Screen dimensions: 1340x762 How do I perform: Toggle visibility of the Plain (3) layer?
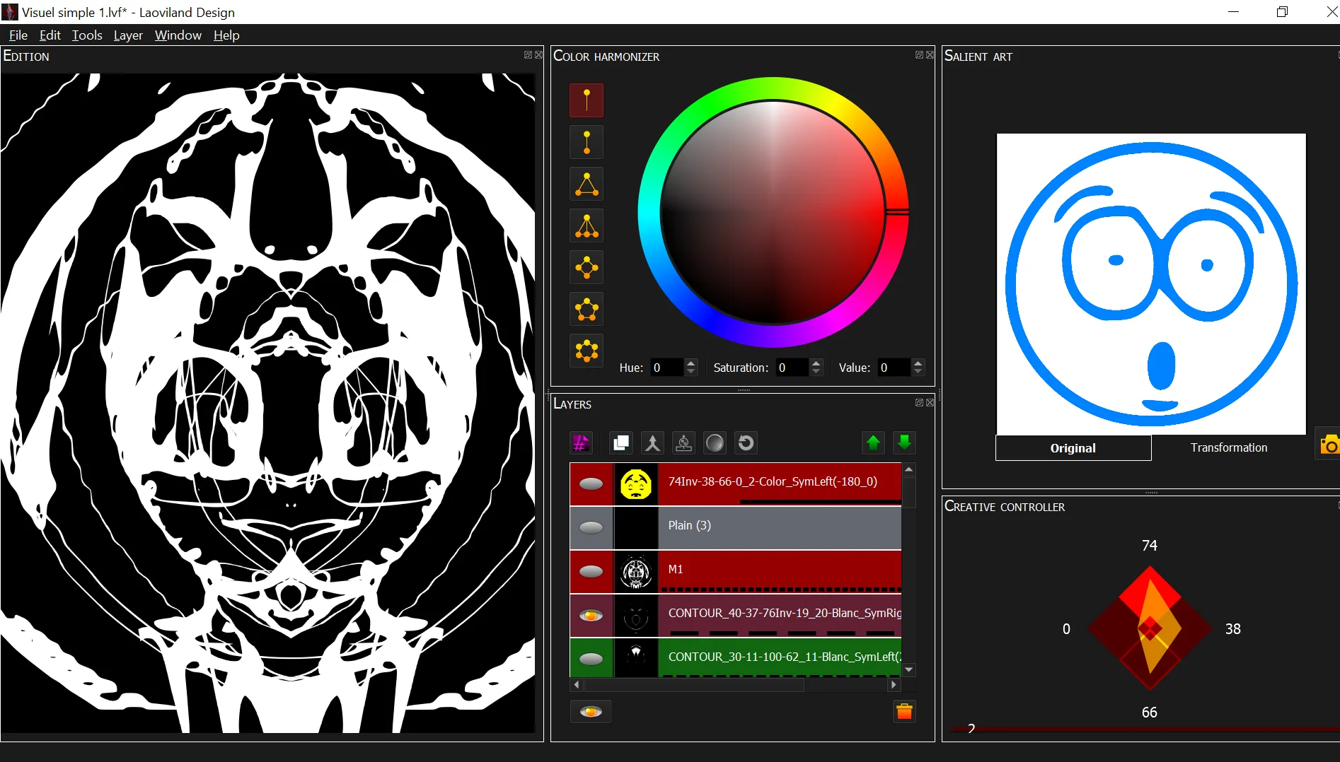[591, 528]
